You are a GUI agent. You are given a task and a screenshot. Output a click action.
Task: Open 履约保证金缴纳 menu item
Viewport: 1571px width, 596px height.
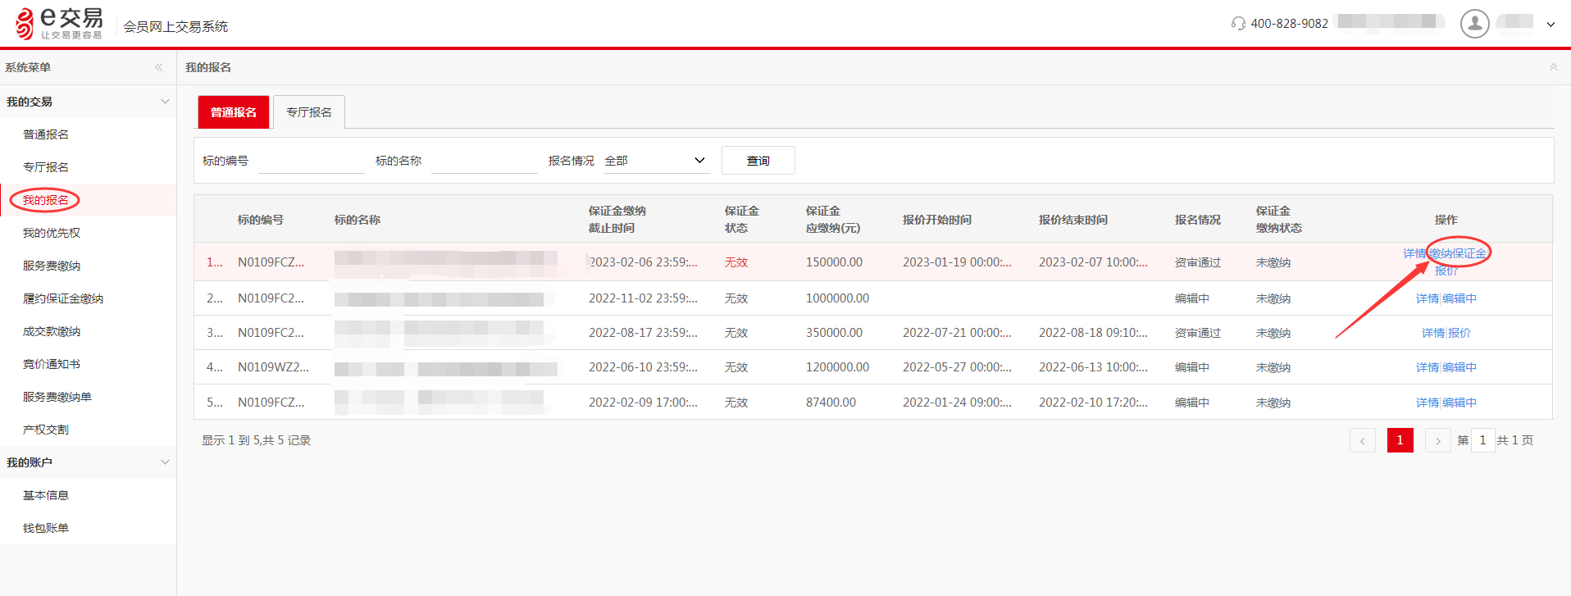tap(63, 298)
